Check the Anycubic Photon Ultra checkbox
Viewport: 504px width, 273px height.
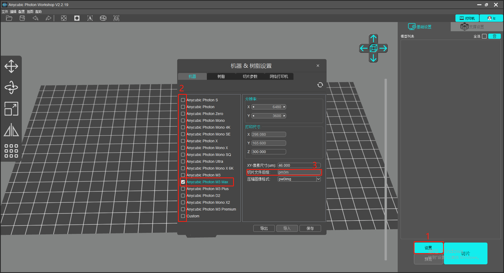(183, 161)
